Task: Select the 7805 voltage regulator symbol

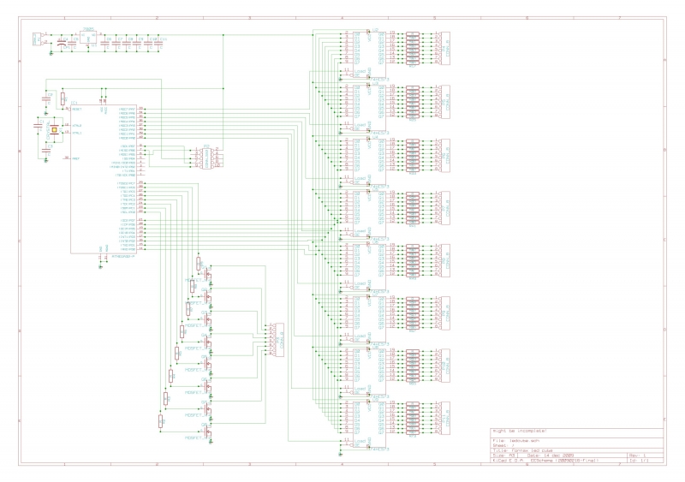Action: [88, 38]
